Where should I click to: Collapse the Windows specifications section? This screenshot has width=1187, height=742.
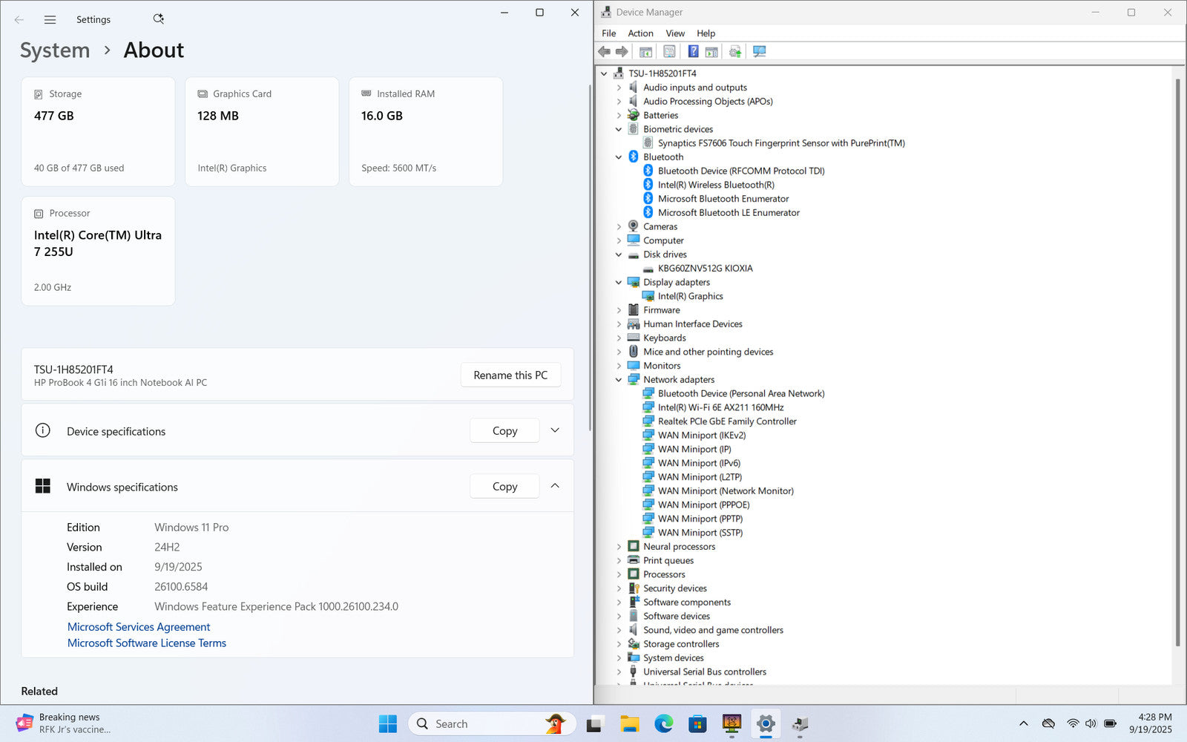[x=555, y=486]
